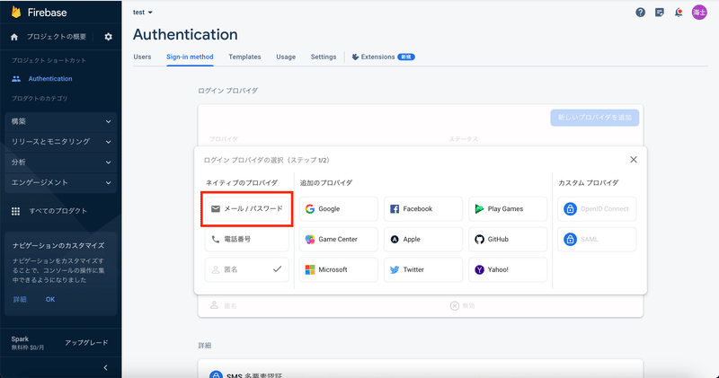Choose the メール / パスワード provider label

click(253, 209)
